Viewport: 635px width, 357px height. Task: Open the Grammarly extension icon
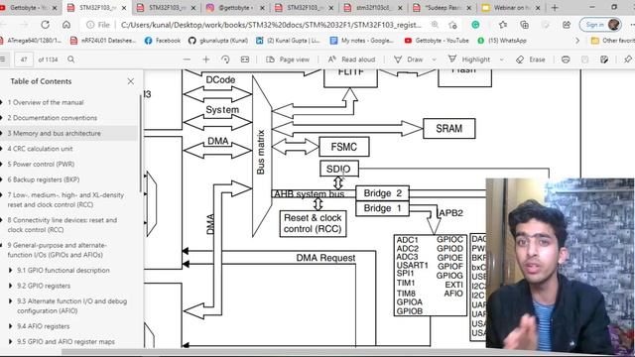tap(476, 25)
